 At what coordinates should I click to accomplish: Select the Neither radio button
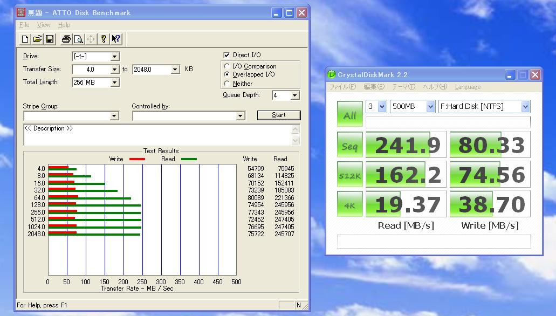click(x=227, y=84)
